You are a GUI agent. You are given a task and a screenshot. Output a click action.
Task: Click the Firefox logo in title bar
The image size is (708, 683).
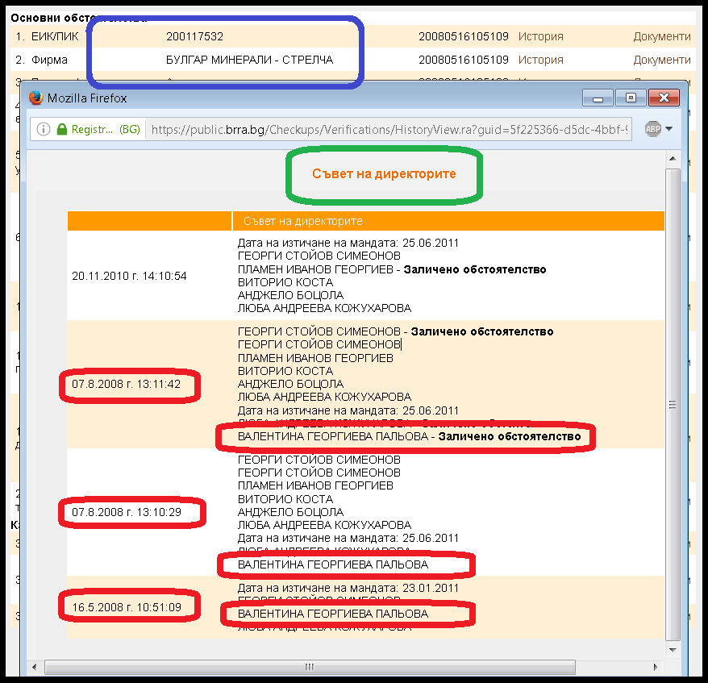click(x=36, y=98)
